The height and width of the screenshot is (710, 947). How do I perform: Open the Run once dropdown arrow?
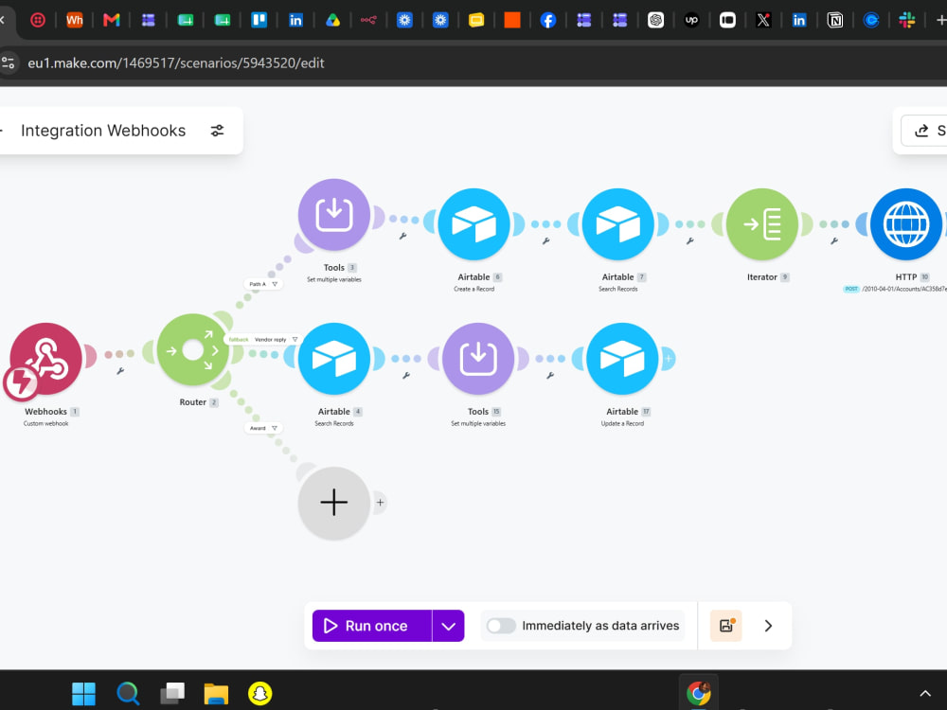[x=448, y=626]
